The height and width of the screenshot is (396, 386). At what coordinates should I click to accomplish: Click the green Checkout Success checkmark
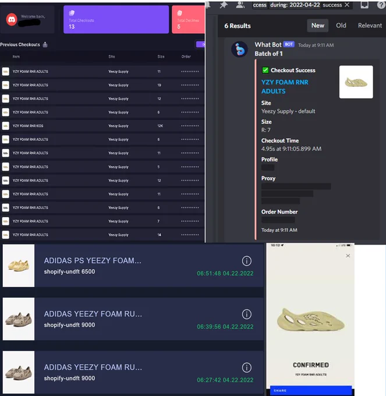point(265,70)
